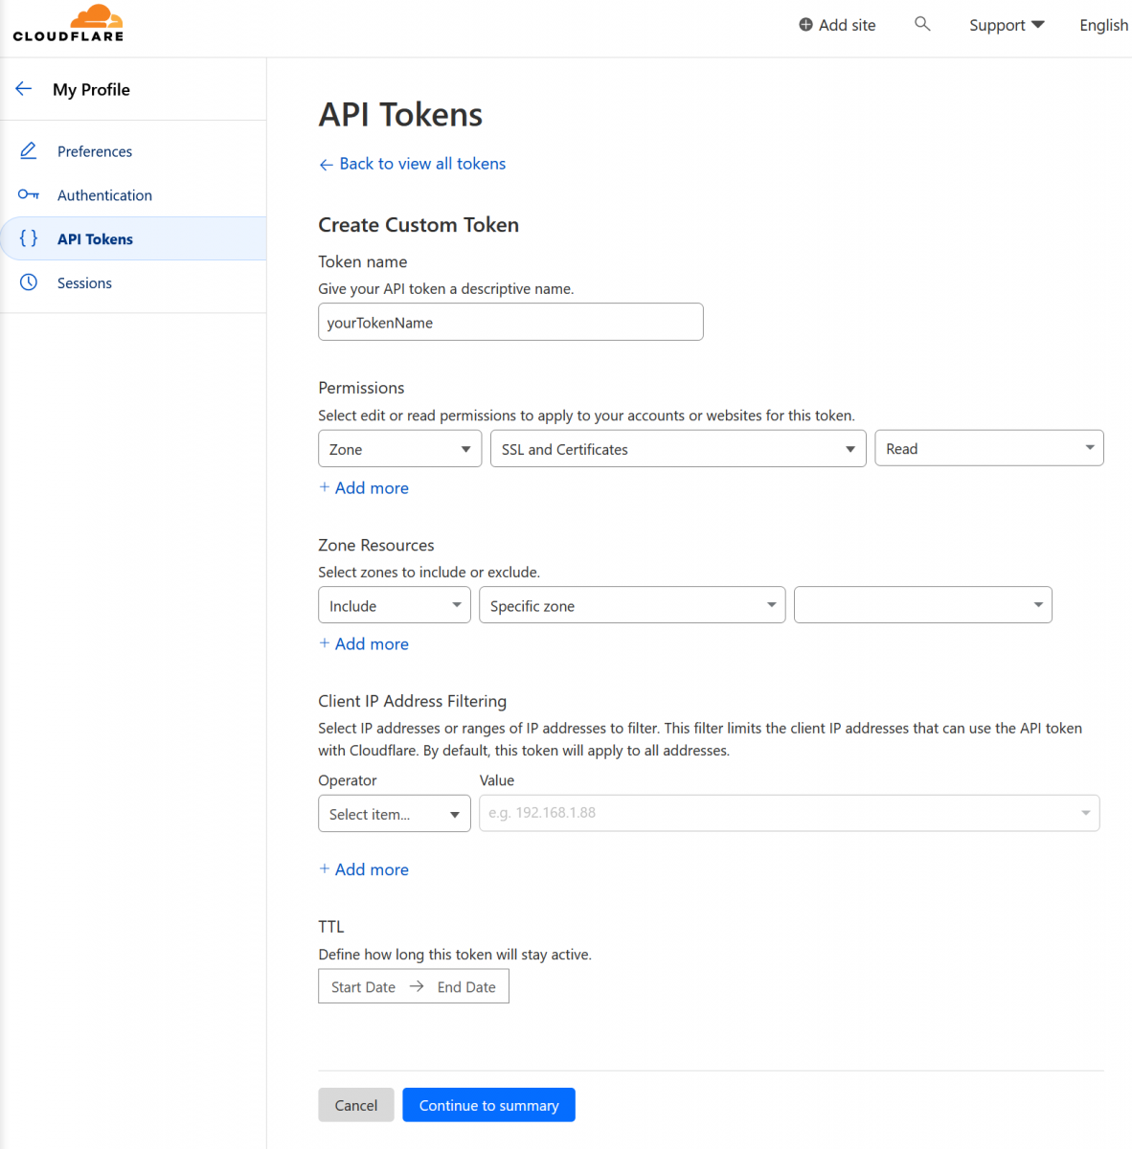Follow the Back to view all tokens link
The width and height of the screenshot is (1132, 1149).
[x=421, y=164]
